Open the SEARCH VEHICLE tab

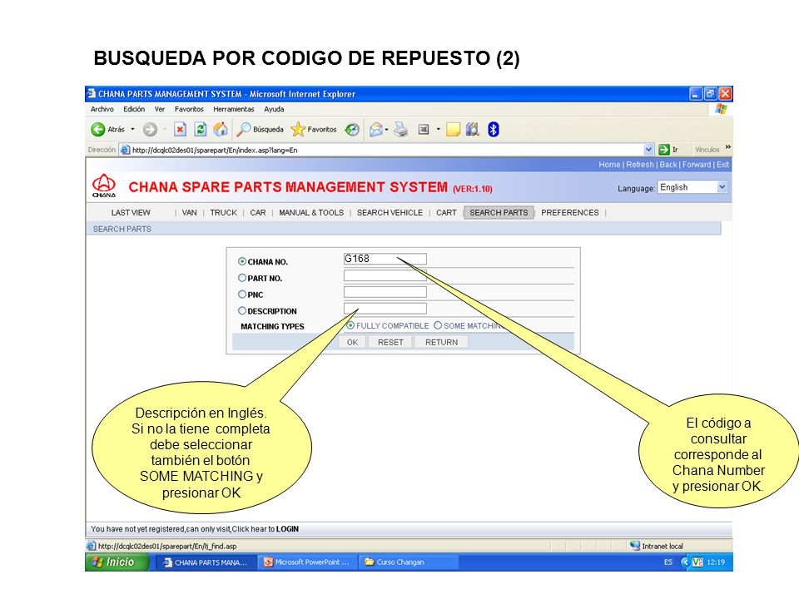pyautogui.click(x=390, y=212)
